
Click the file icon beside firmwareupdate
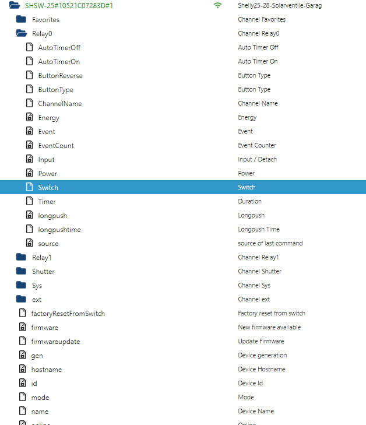(23, 341)
